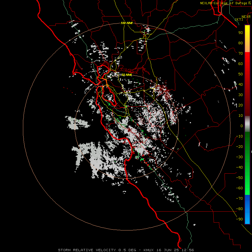
Task: Click the "0.5 DEG" tilt text in the caption
Action: pyautogui.click(x=127, y=250)
